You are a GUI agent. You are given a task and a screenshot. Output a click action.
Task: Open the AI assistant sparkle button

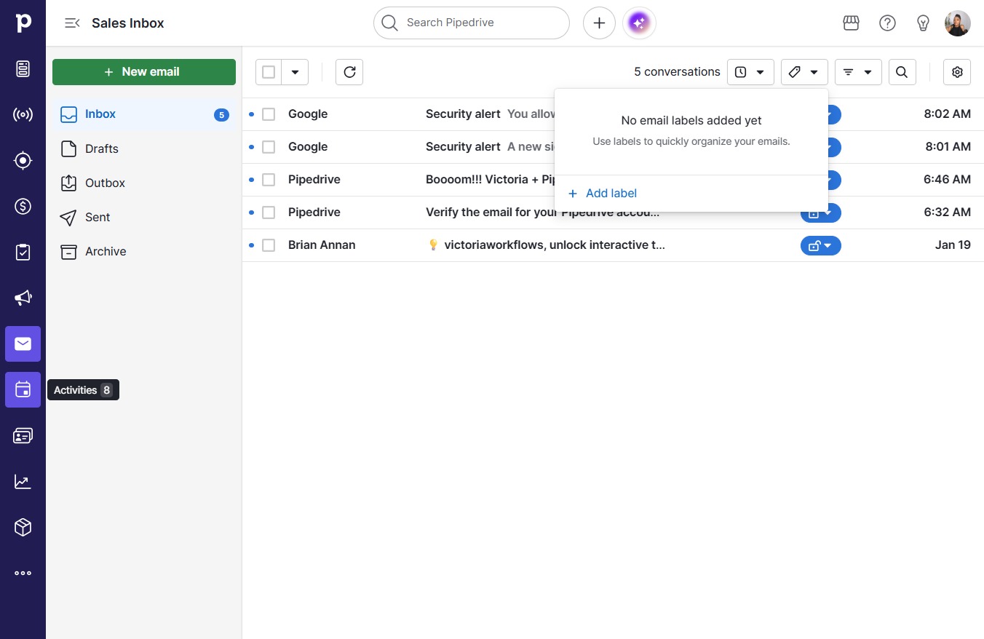pyautogui.click(x=639, y=23)
